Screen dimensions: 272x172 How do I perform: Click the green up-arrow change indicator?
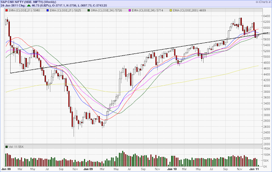[28, 6]
